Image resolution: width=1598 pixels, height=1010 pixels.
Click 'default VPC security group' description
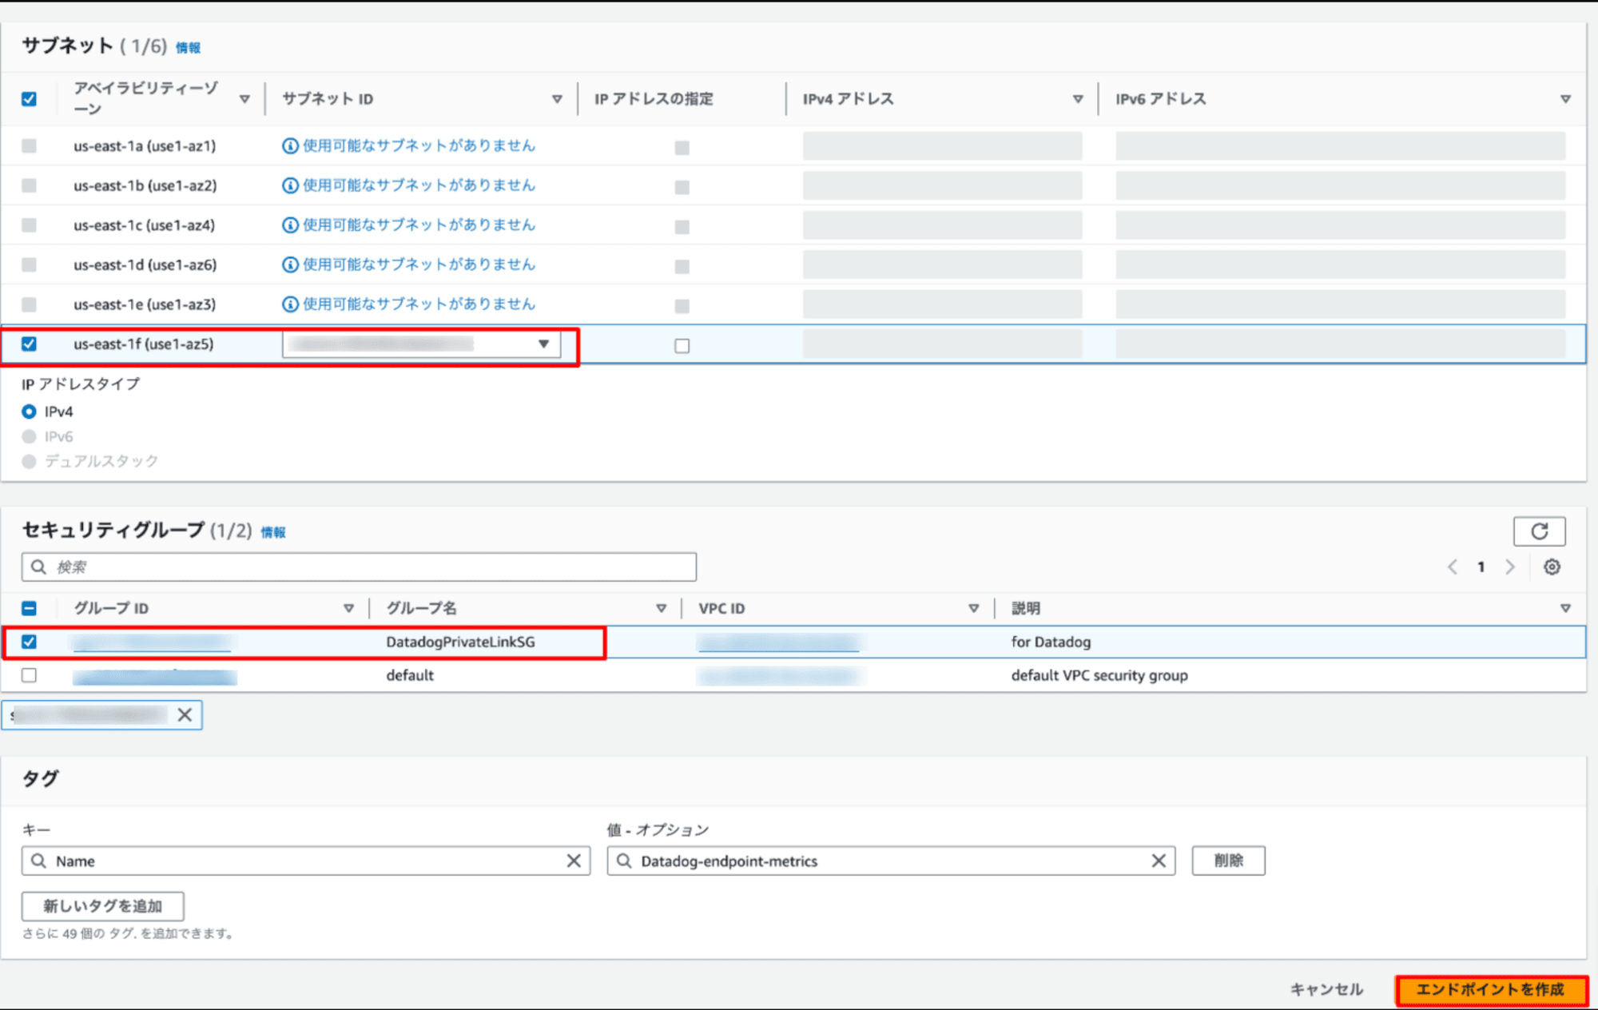click(1099, 675)
